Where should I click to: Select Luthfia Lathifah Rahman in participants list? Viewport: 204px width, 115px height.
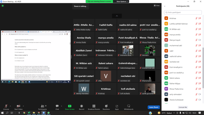coord(183,24)
